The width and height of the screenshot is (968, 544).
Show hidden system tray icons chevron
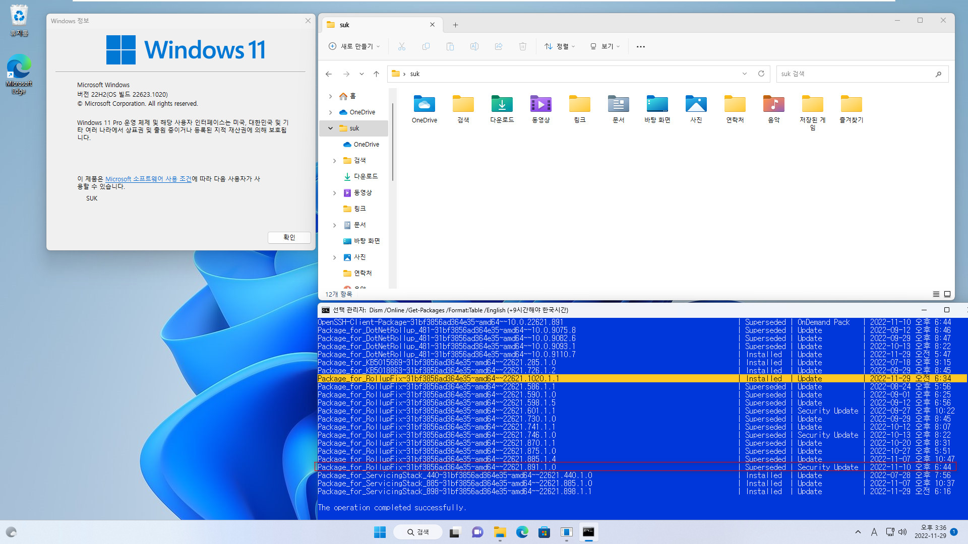click(x=858, y=532)
